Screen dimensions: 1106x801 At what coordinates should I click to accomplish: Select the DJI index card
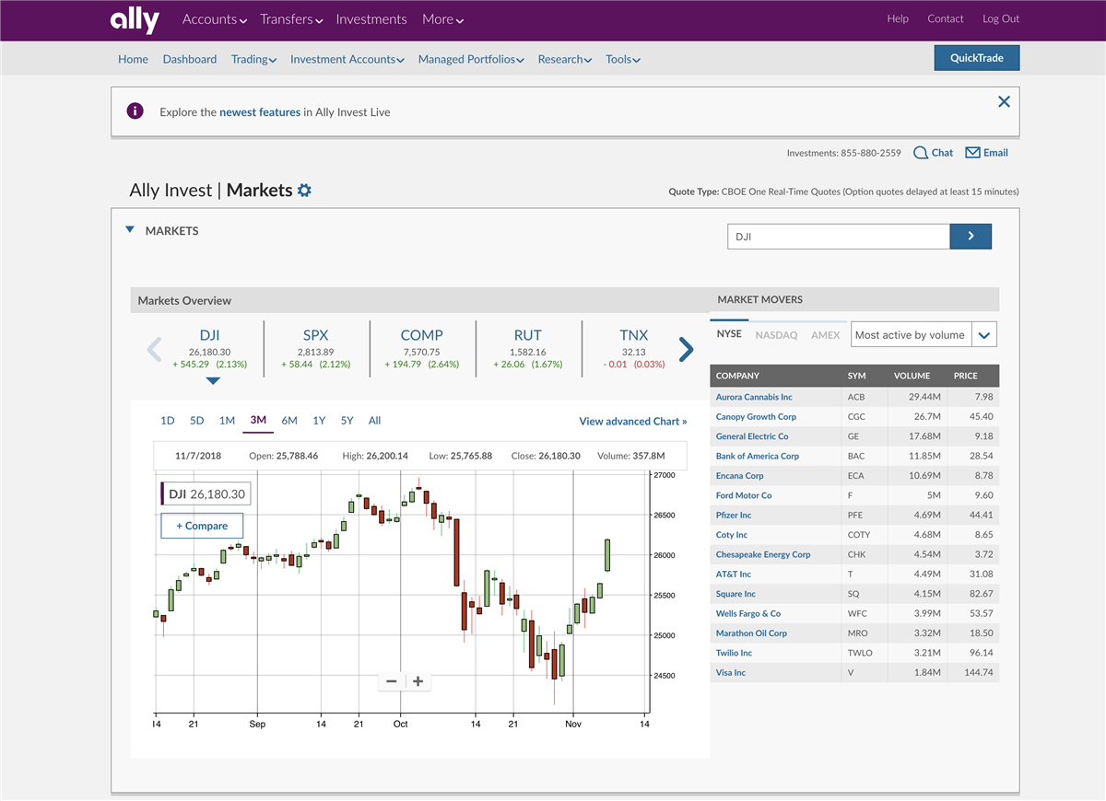210,349
